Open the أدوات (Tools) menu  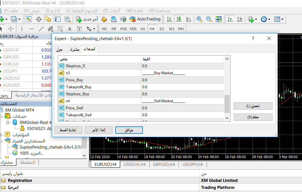(112, 11)
